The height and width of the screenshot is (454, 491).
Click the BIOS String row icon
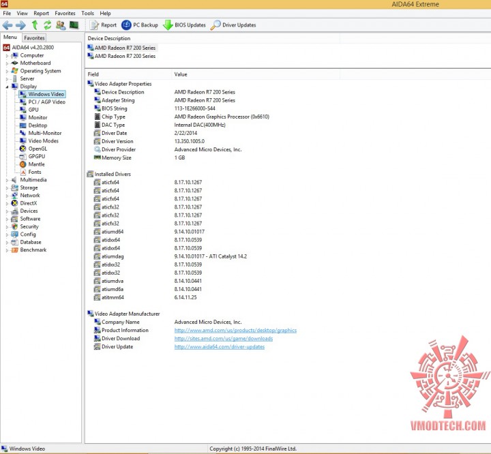point(98,108)
